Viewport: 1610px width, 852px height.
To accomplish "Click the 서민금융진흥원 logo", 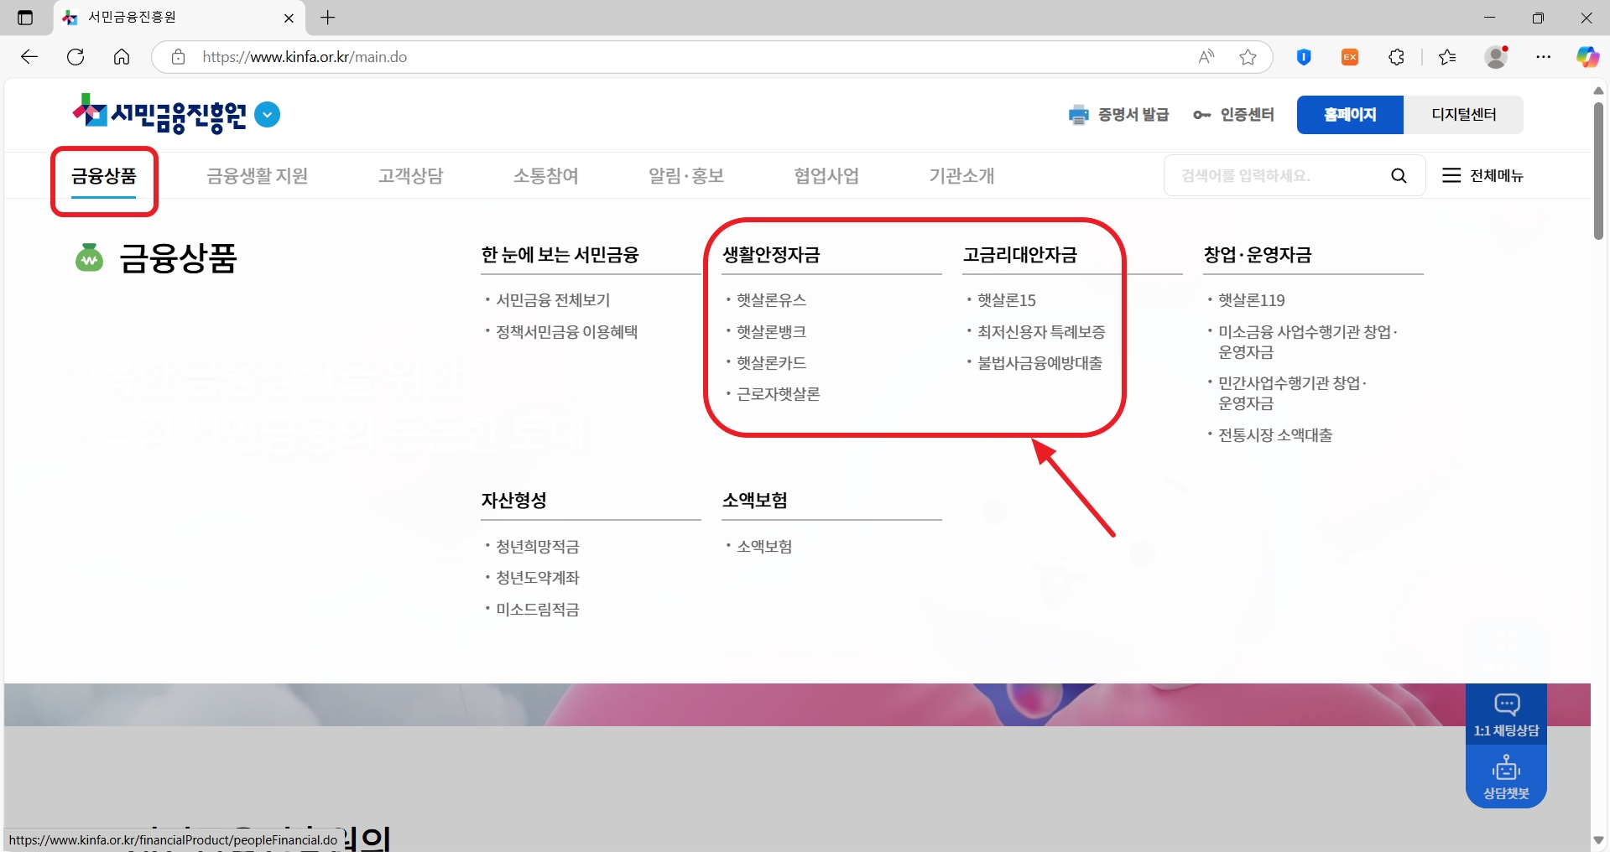I will point(159,114).
